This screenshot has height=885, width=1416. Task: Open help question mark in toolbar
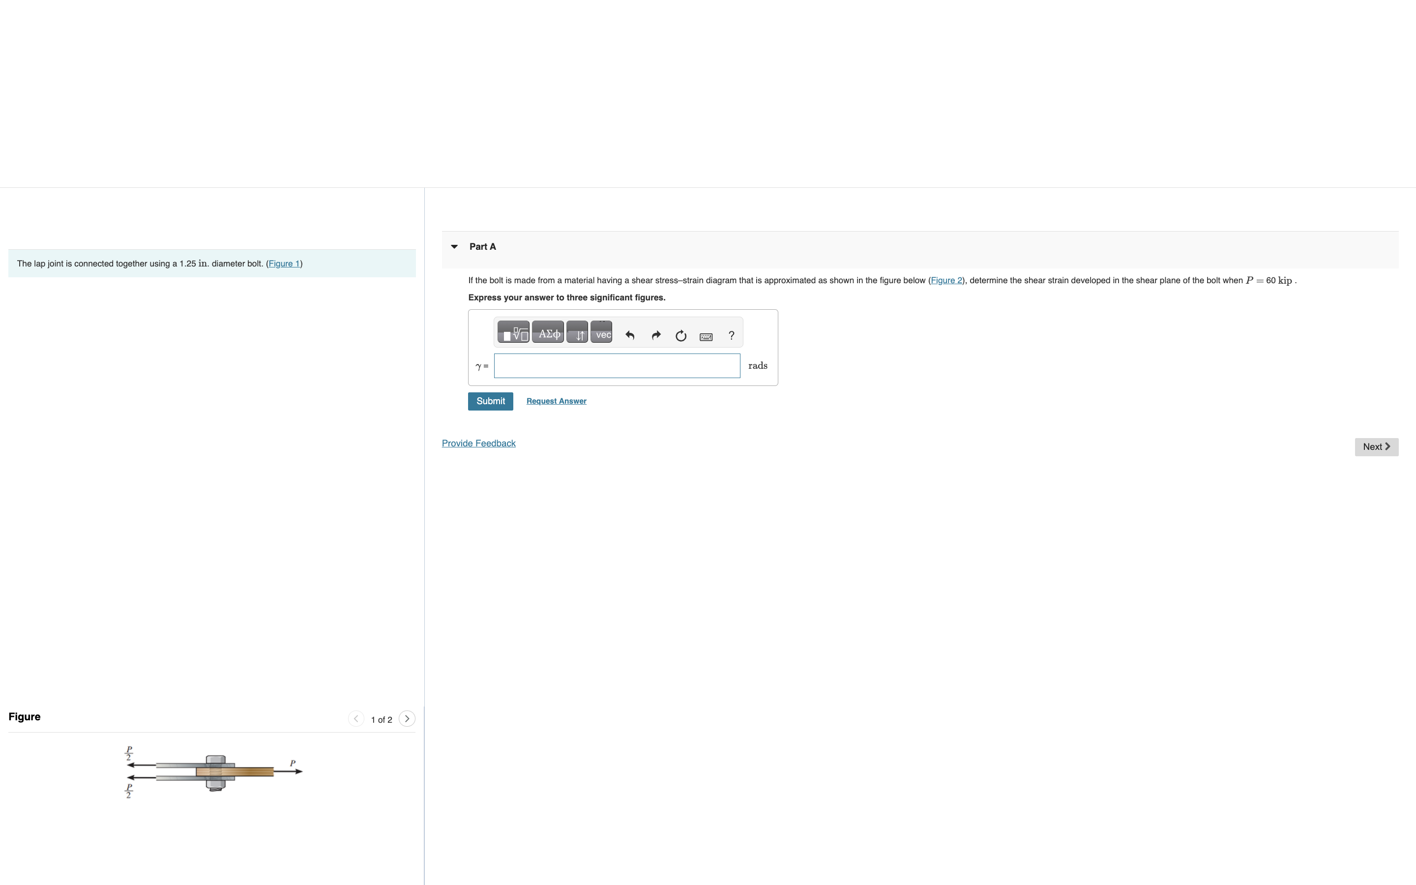(732, 335)
